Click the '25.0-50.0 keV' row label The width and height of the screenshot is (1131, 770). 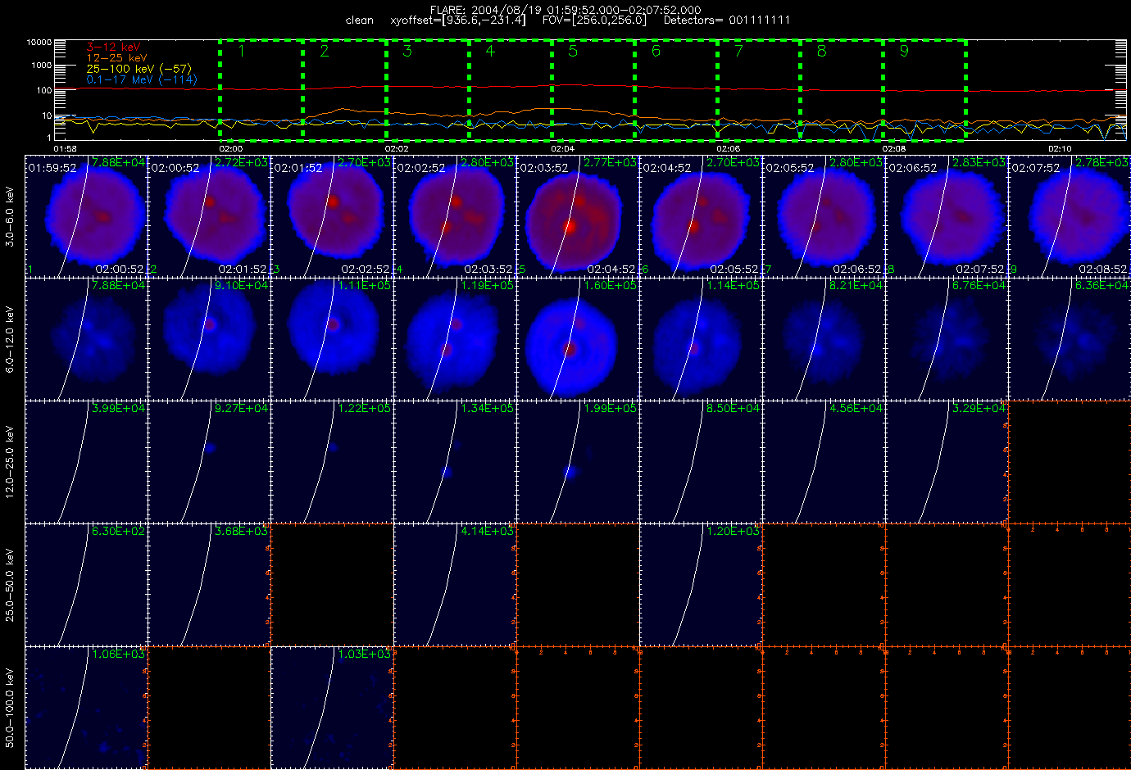pyautogui.click(x=10, y=585)
